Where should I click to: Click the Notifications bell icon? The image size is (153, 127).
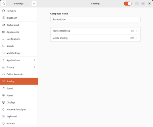tap(3, 39)
